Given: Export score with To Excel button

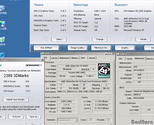Looking at the screenshot, I should click(16, 117).
